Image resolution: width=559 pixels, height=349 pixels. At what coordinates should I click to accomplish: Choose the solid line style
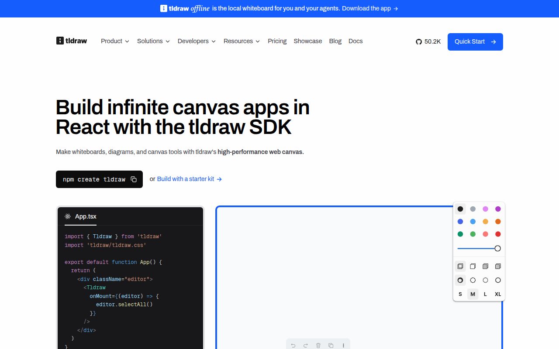498,280
